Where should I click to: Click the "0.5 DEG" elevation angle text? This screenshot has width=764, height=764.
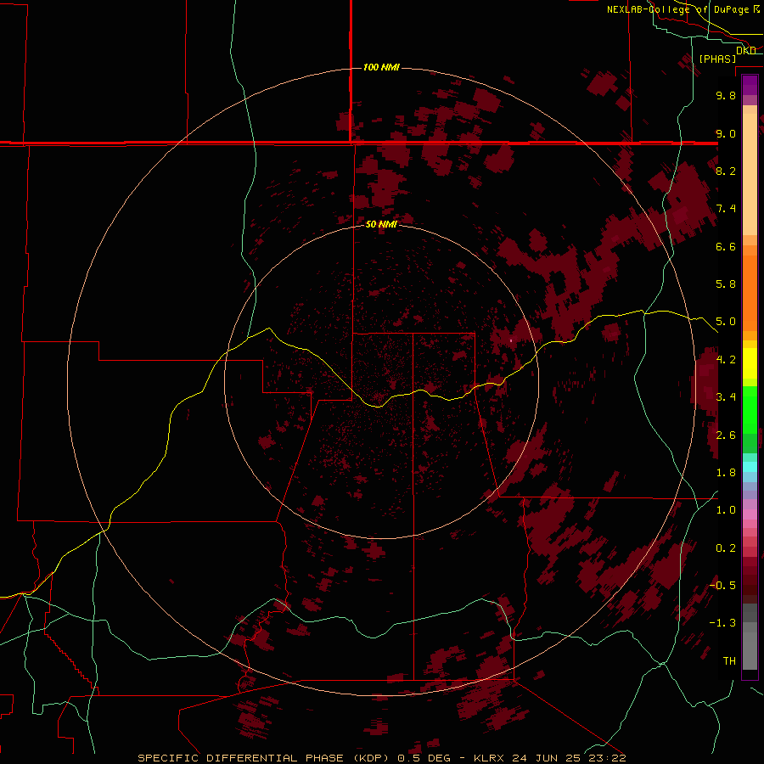pos(425,758)
